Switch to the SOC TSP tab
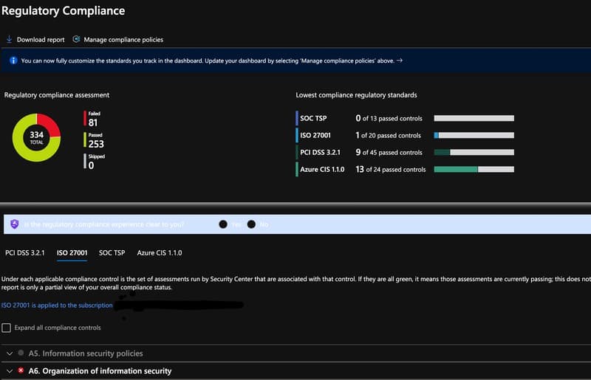This screenshot has height=380, width=591. tap(112, 252)
